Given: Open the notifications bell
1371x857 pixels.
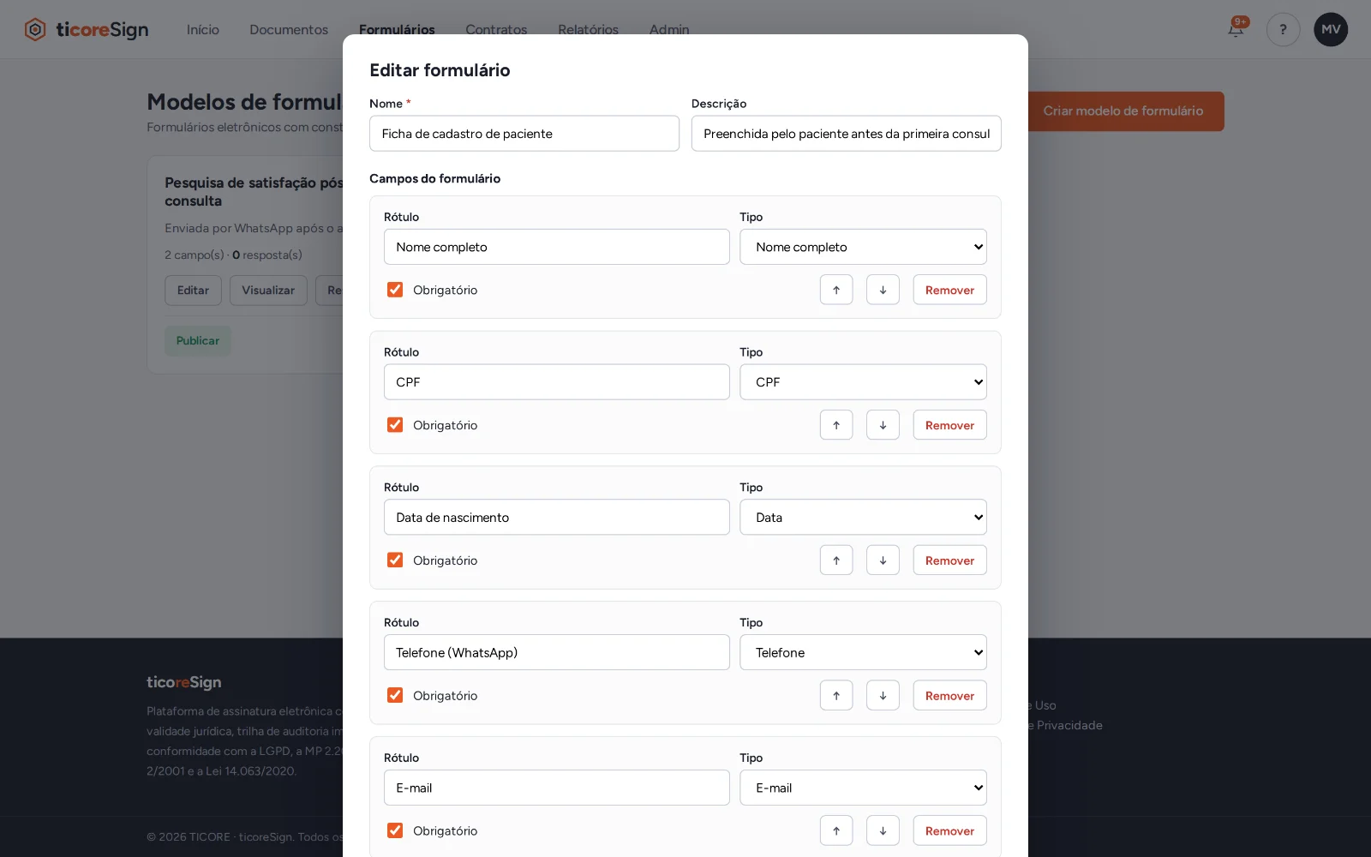Looking at the screenshot, I should (1236, 29).
